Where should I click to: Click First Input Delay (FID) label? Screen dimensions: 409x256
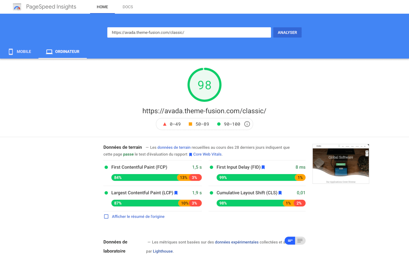pos(238,167)
